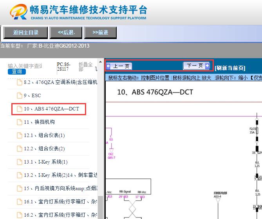
Task: Open the previous page with 上一页
Action: pyautogui.click(x=119, y=66)
